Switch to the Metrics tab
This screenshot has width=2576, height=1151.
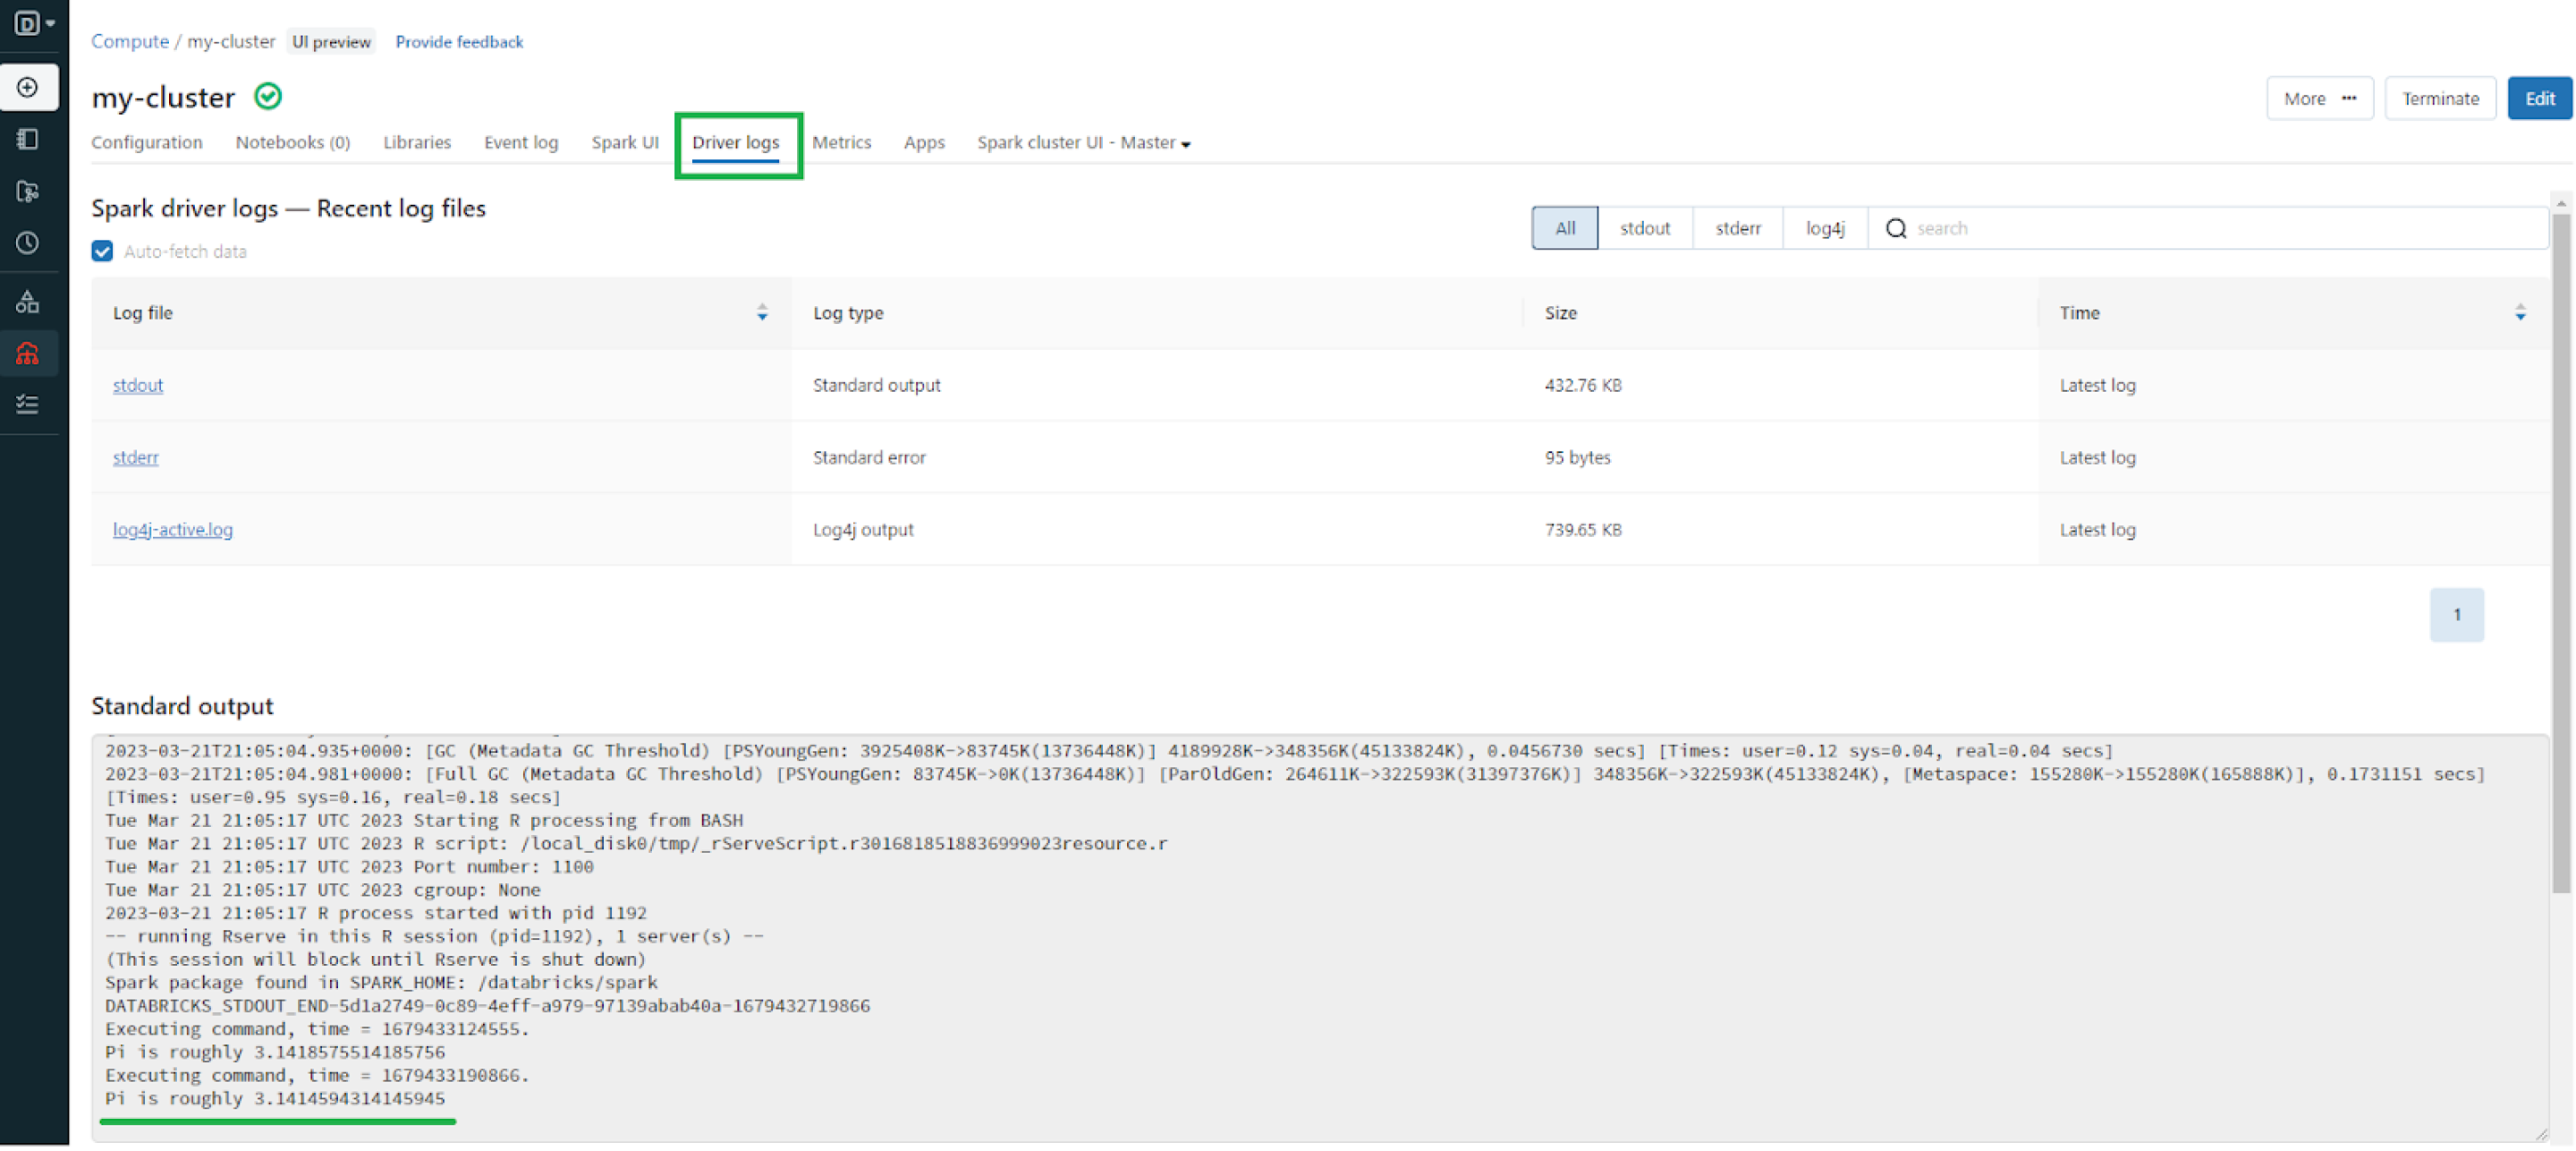(x=842, y=142)
